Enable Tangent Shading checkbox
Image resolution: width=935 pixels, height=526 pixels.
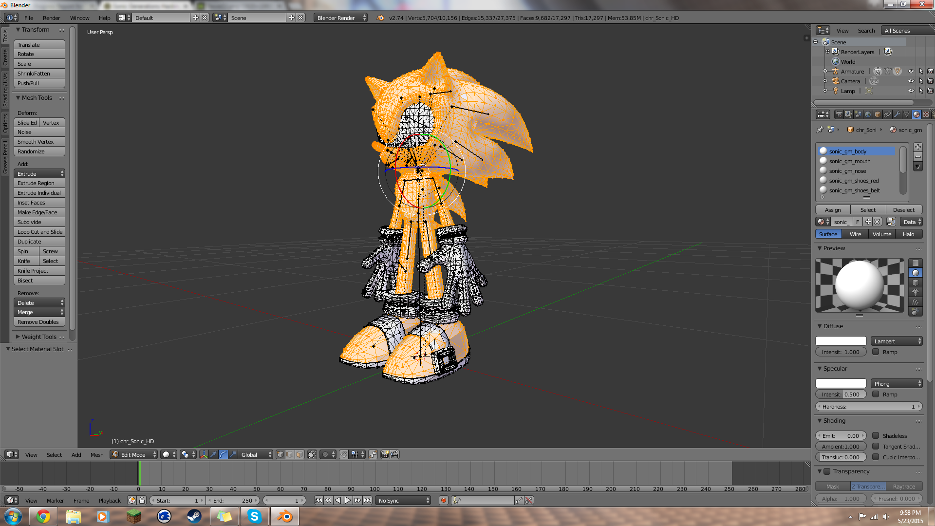(x=876, y=446)
